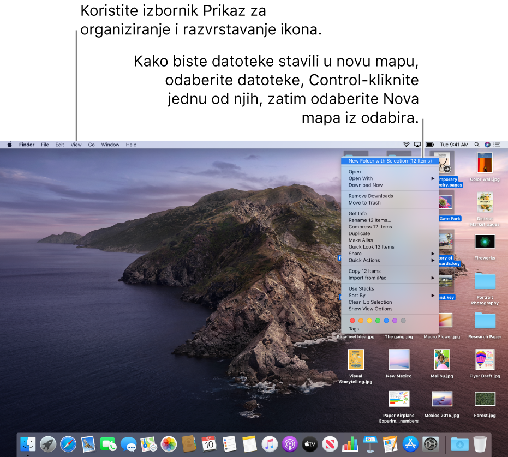Open Finder from the Dock
This screenshot has width=508, height=457.
28,444
